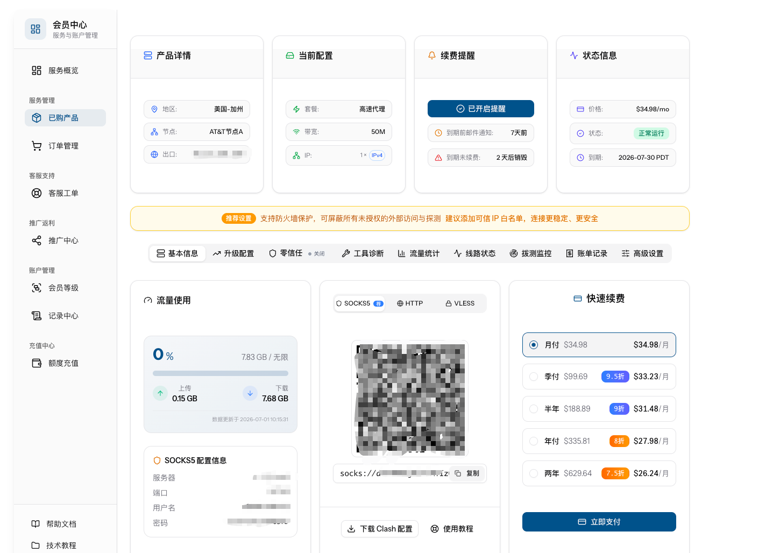Click the 流量使用 gauge icon
780x553 pixels.
[x=148, y=301]
